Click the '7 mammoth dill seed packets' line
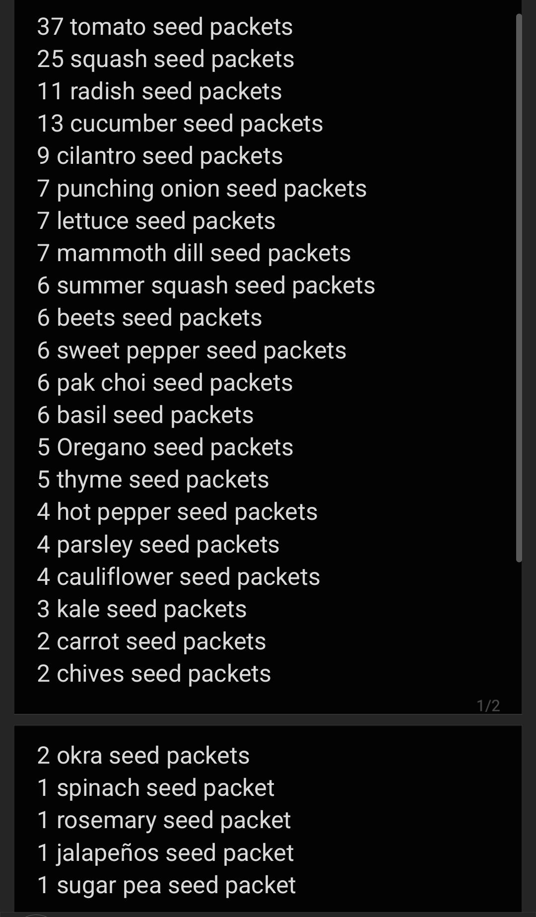This screenshot has height=917, width=536. 194,253
